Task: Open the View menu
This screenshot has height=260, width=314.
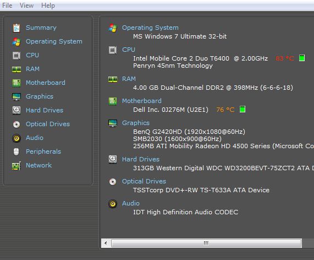Action: (x=26, y=6)
